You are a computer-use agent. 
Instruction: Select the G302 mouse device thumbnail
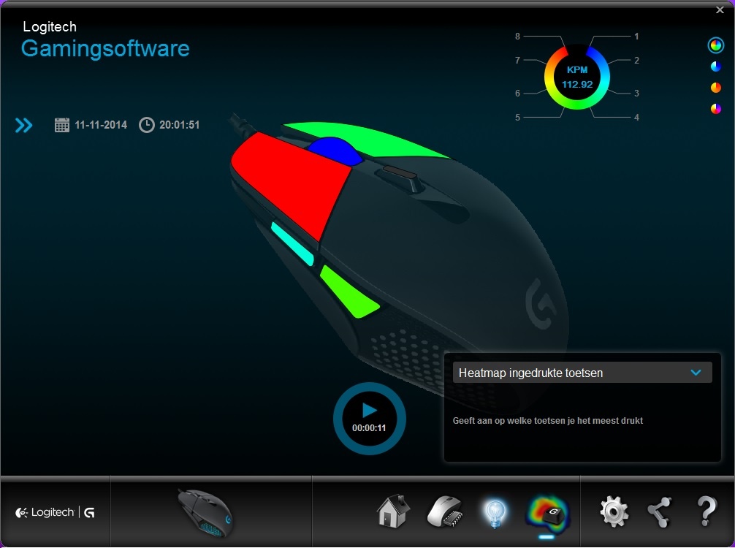click(x=205, y=514)
